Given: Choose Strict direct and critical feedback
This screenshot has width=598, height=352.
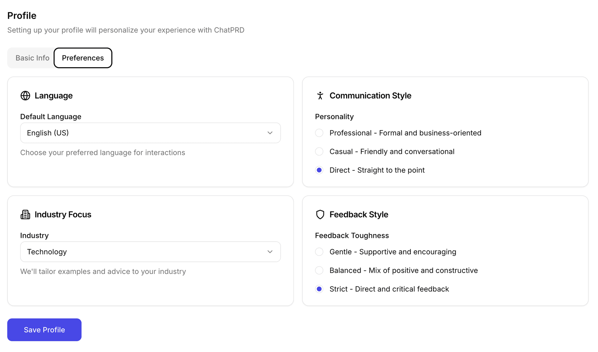Looking at the screenshot, I should tap(319, 289).
